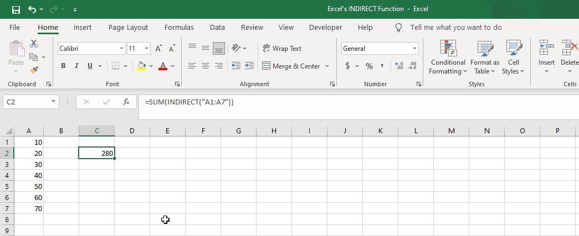Screen dimensions: 579x236
Task: Click the Cut scissors icon
Action: click(34, 44)
